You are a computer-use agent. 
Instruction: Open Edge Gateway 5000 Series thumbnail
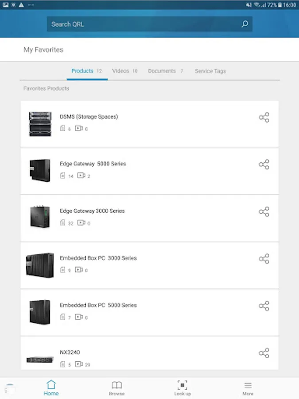40,171
